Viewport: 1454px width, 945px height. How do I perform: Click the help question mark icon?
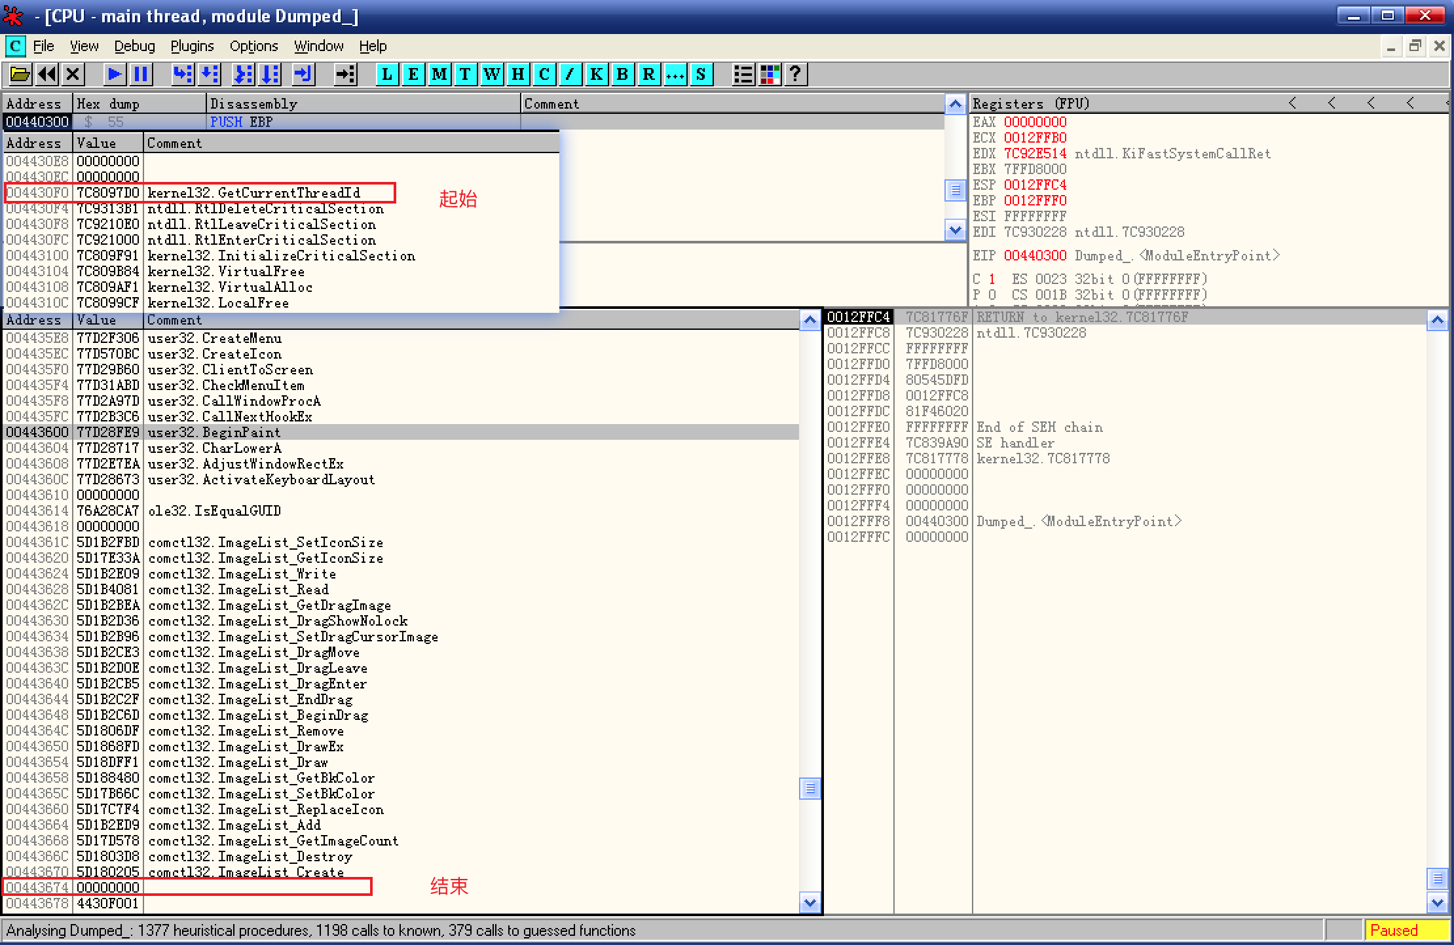795,75
